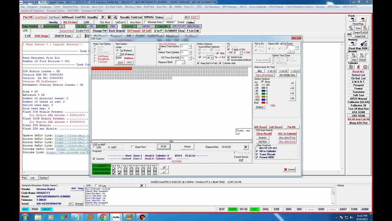Click the wrench icon in Memory panel

364,44
